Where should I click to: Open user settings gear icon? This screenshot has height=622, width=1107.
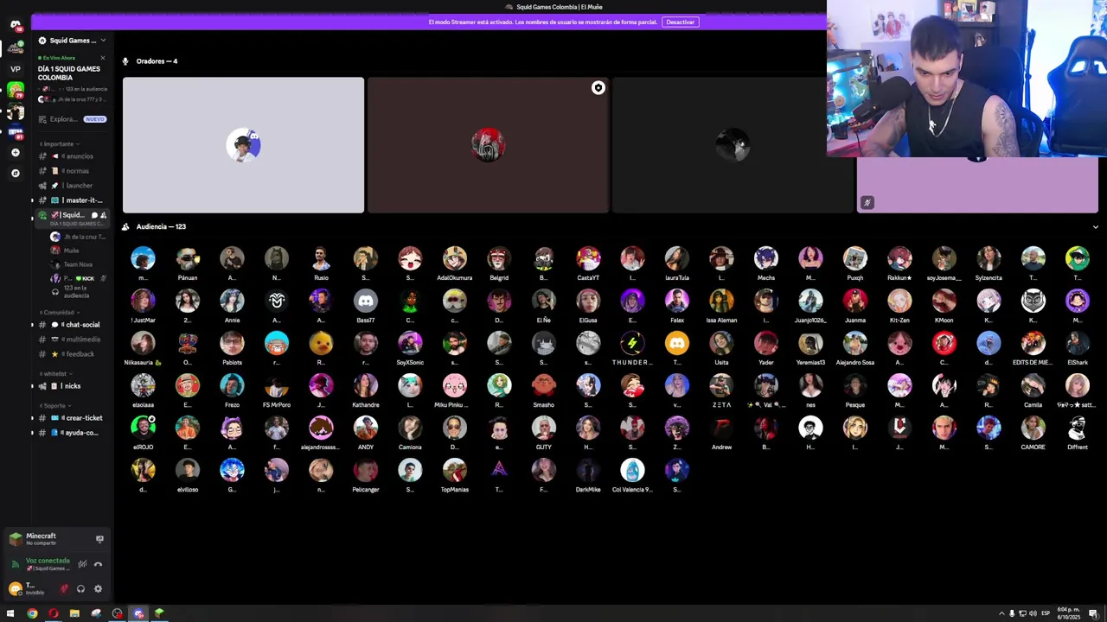[x=98, y=589]
